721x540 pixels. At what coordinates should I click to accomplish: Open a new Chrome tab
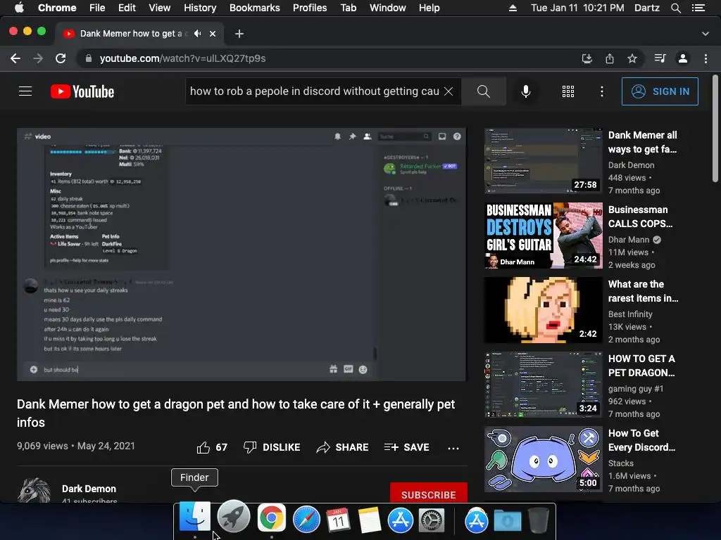[x=239, y=34]
